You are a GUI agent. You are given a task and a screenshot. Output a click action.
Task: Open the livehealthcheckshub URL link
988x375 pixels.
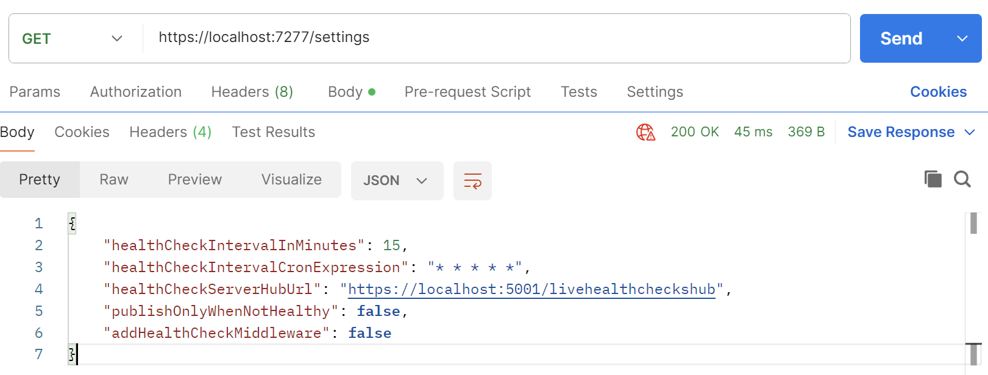(531, 289)
